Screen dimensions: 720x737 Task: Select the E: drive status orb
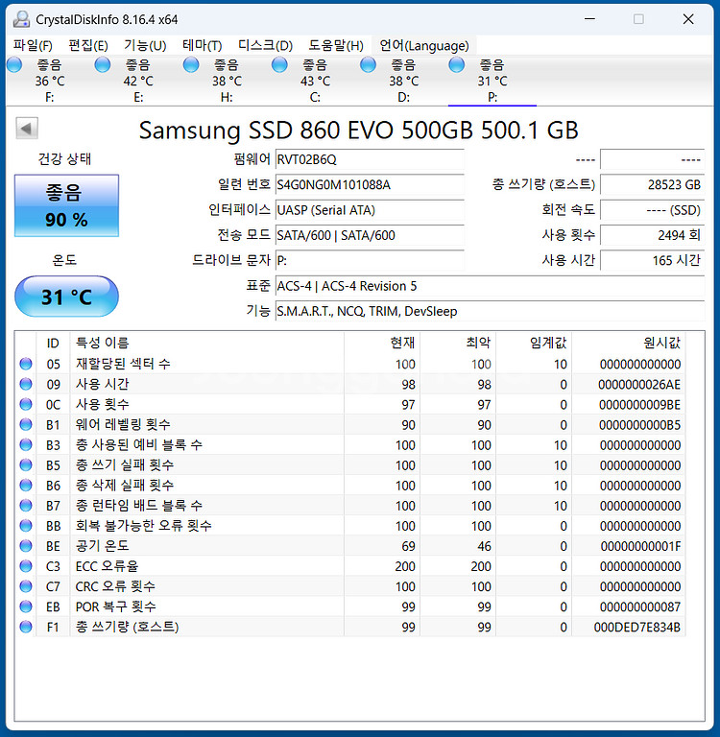(x=103, y=64)
